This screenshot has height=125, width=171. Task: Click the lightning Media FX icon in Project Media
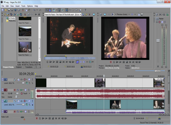(x=5, y=14)
